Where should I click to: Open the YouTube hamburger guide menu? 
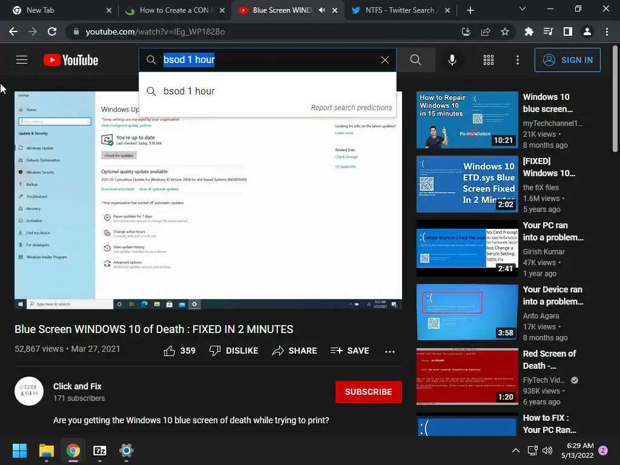pos(22,60)
